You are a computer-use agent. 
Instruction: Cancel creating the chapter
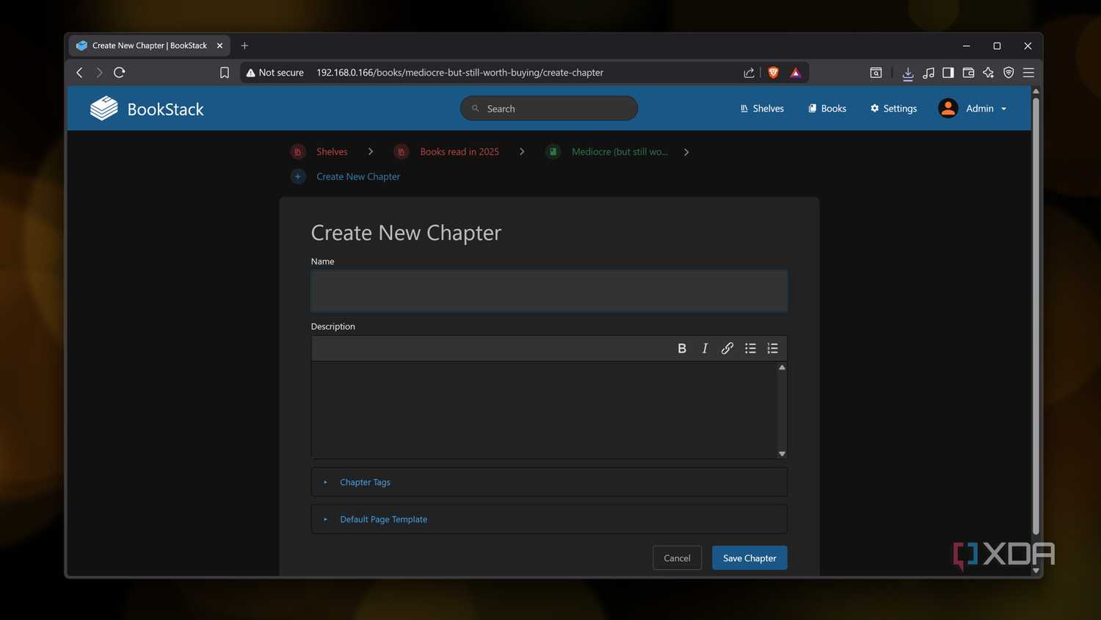tap(677, 558)
